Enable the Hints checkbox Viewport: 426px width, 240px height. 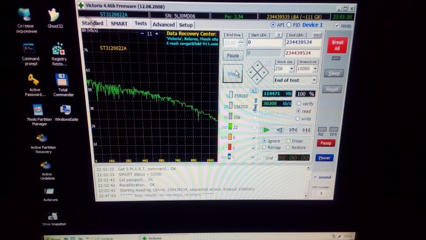pyautogui.click(x=337, y=26)
